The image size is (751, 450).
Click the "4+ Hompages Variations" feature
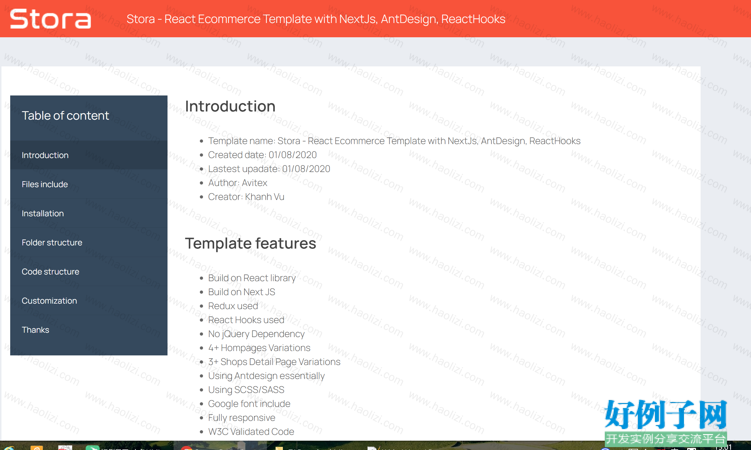(x=260, y=348)
